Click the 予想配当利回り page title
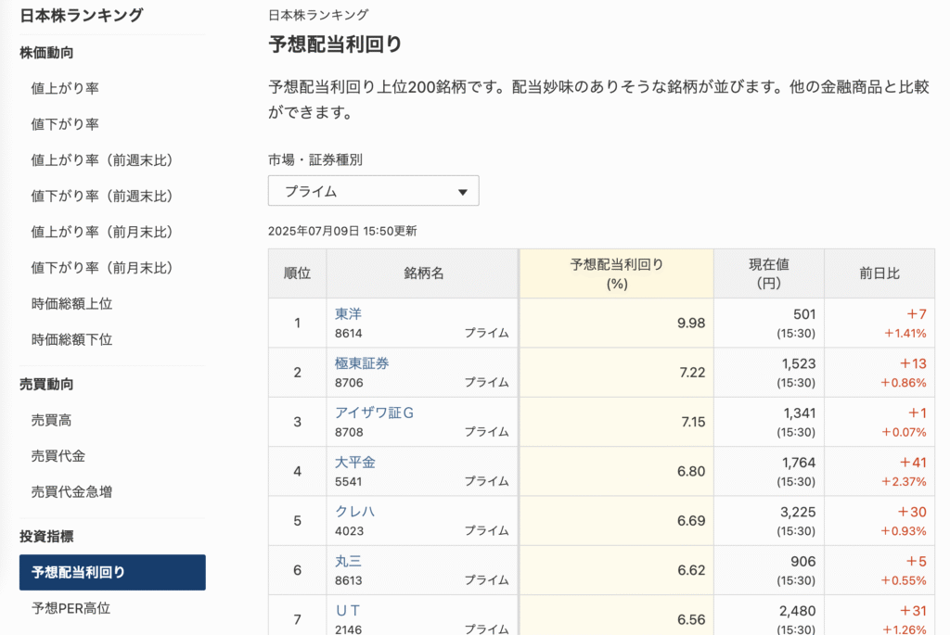This screenshot has height=635, width=950. (335, 44)
